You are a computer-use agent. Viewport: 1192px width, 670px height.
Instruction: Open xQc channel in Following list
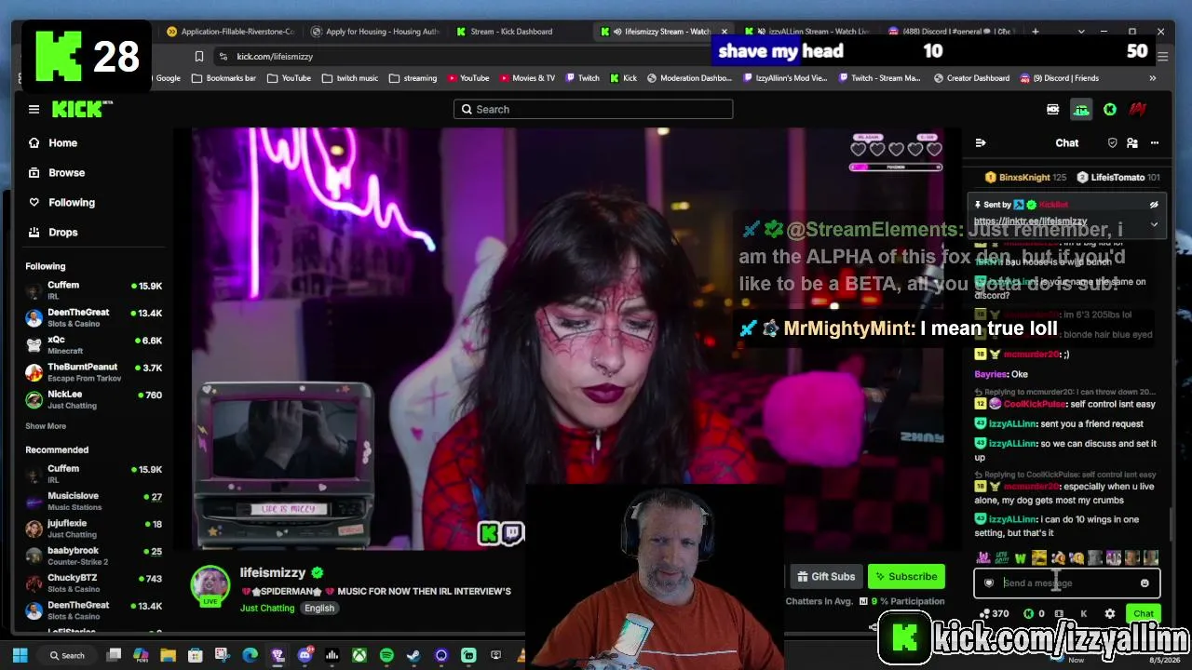pyautogui.click(x=93, y=344)
